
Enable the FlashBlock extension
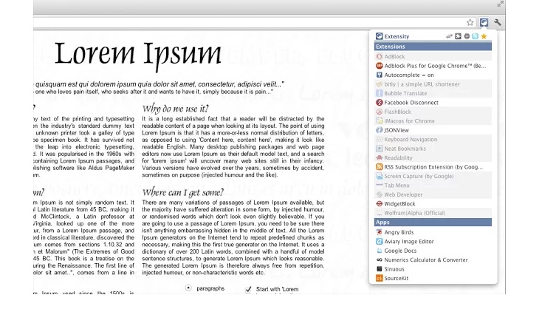tap(433, 112)
